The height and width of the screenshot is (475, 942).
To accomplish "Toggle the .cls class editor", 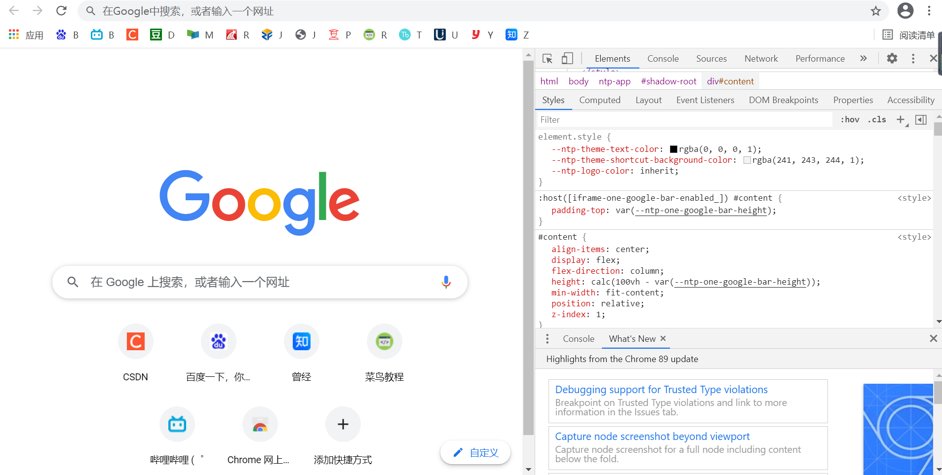I will pos(878,119).
